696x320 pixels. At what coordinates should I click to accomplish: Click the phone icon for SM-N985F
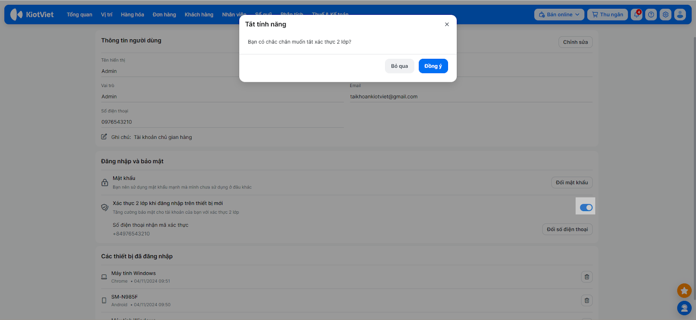coord(104,300)
